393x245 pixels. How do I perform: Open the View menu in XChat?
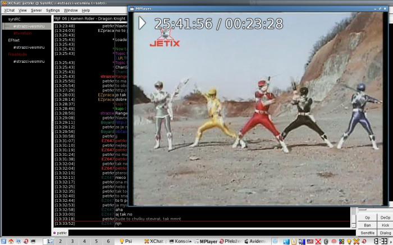pyautogui.click(x=22, y=10)
